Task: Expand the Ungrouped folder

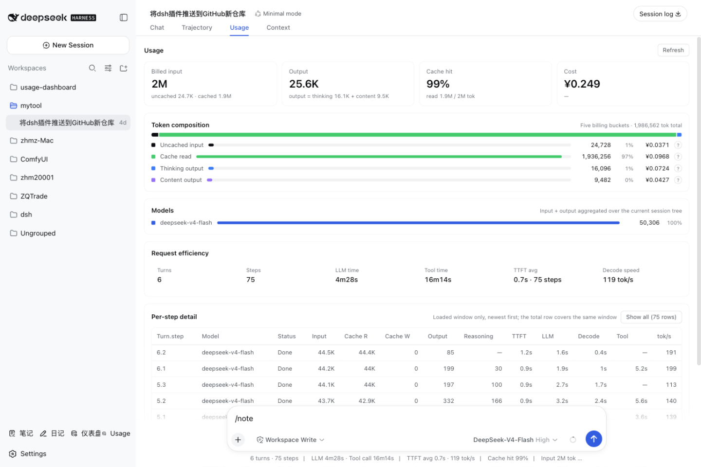Action: tap(68, 233)
